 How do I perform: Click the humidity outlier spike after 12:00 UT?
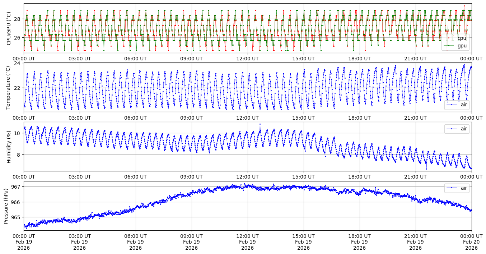260,124
